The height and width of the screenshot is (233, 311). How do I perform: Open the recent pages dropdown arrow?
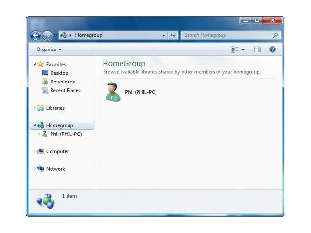[55, 35]
